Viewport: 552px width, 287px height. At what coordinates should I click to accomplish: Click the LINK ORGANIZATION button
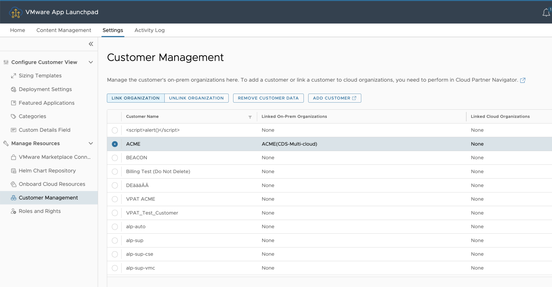(136, 98)
